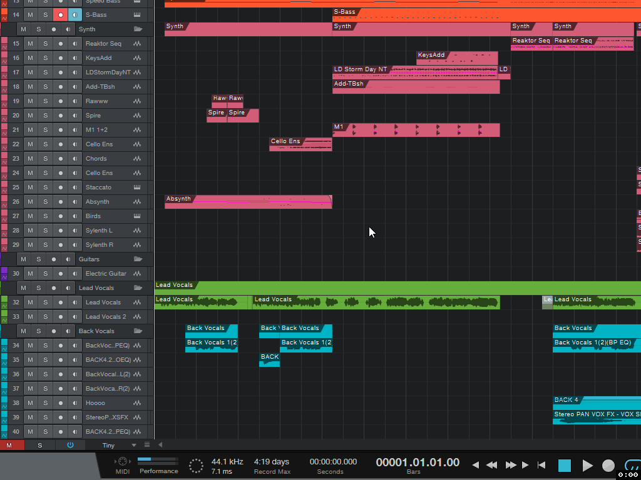The width and height of the screenshot is (641, 480).
Task: Click the waveform icon on Absynth track
Action: [x=137, y=202]
